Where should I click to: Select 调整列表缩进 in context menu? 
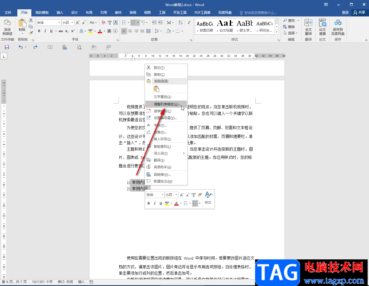coord(166,104)
